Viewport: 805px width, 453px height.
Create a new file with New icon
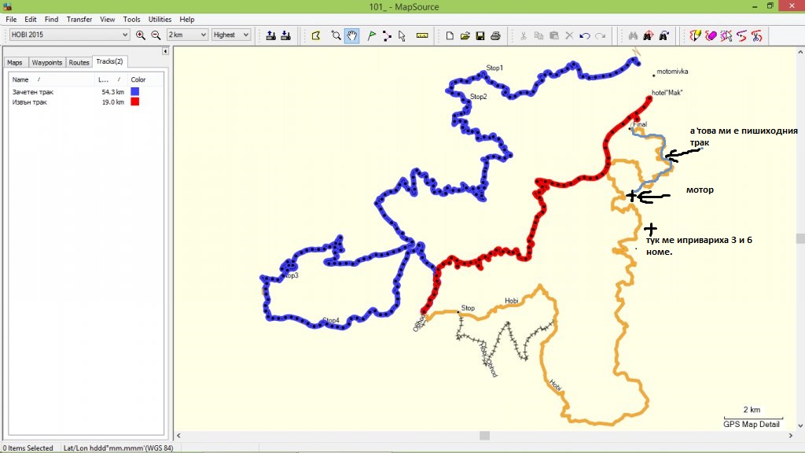click(x=450, y=35)
